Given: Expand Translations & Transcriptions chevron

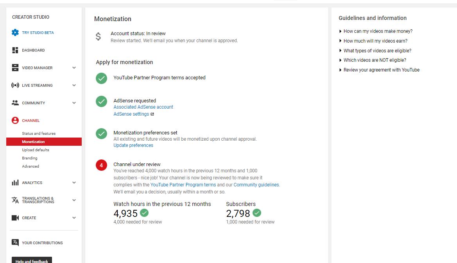Looking at the screenshot, I should pyautogui.click(x=74, y=200).
